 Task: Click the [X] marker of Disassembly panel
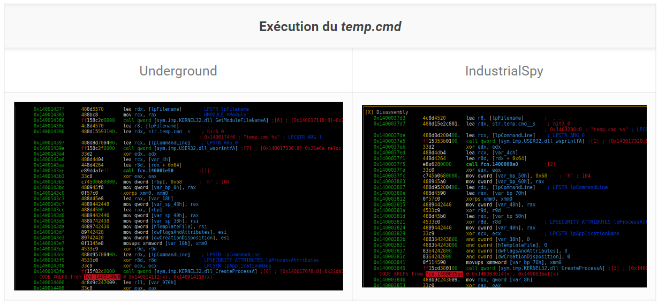point(369,112)
